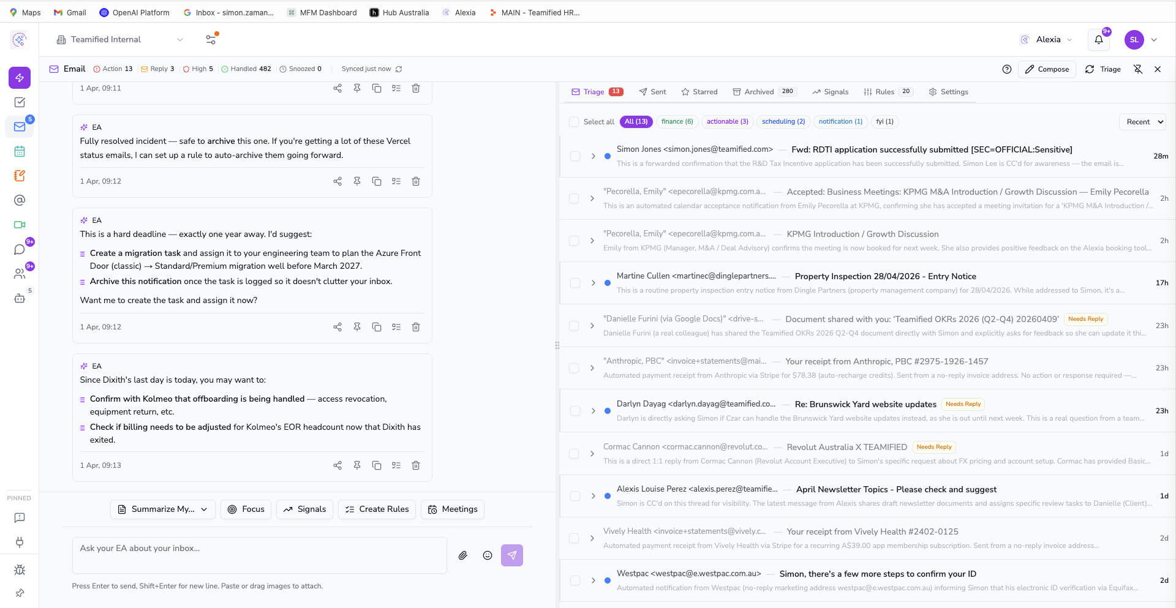Open the notifications bell
Viewport: 1176px width, 608px height.
tap(1098, 39)
